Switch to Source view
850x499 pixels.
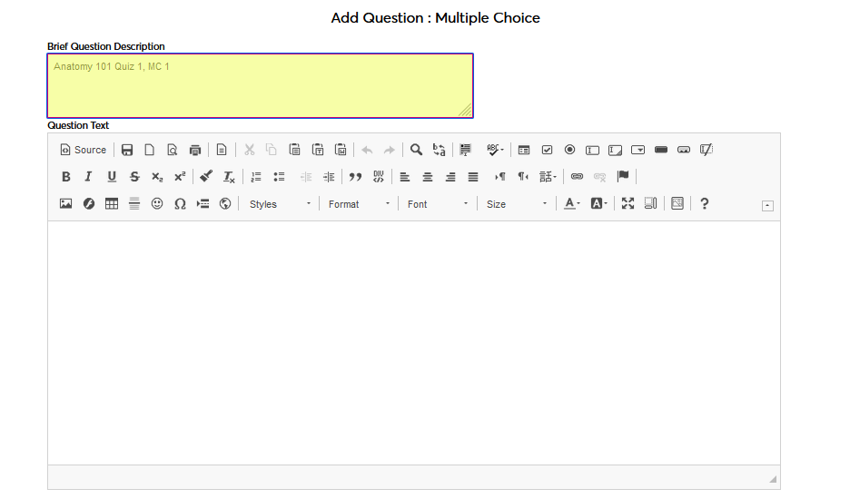(83, 150)
